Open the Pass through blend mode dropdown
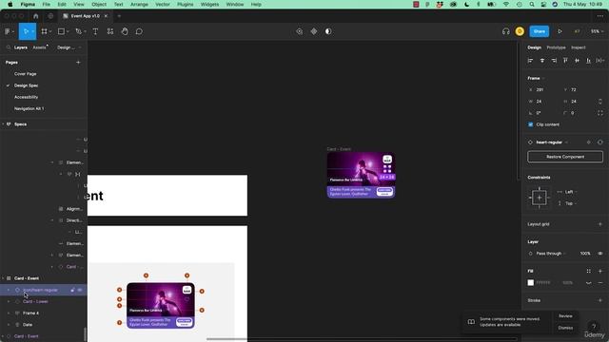 click(x=551, y=254)
